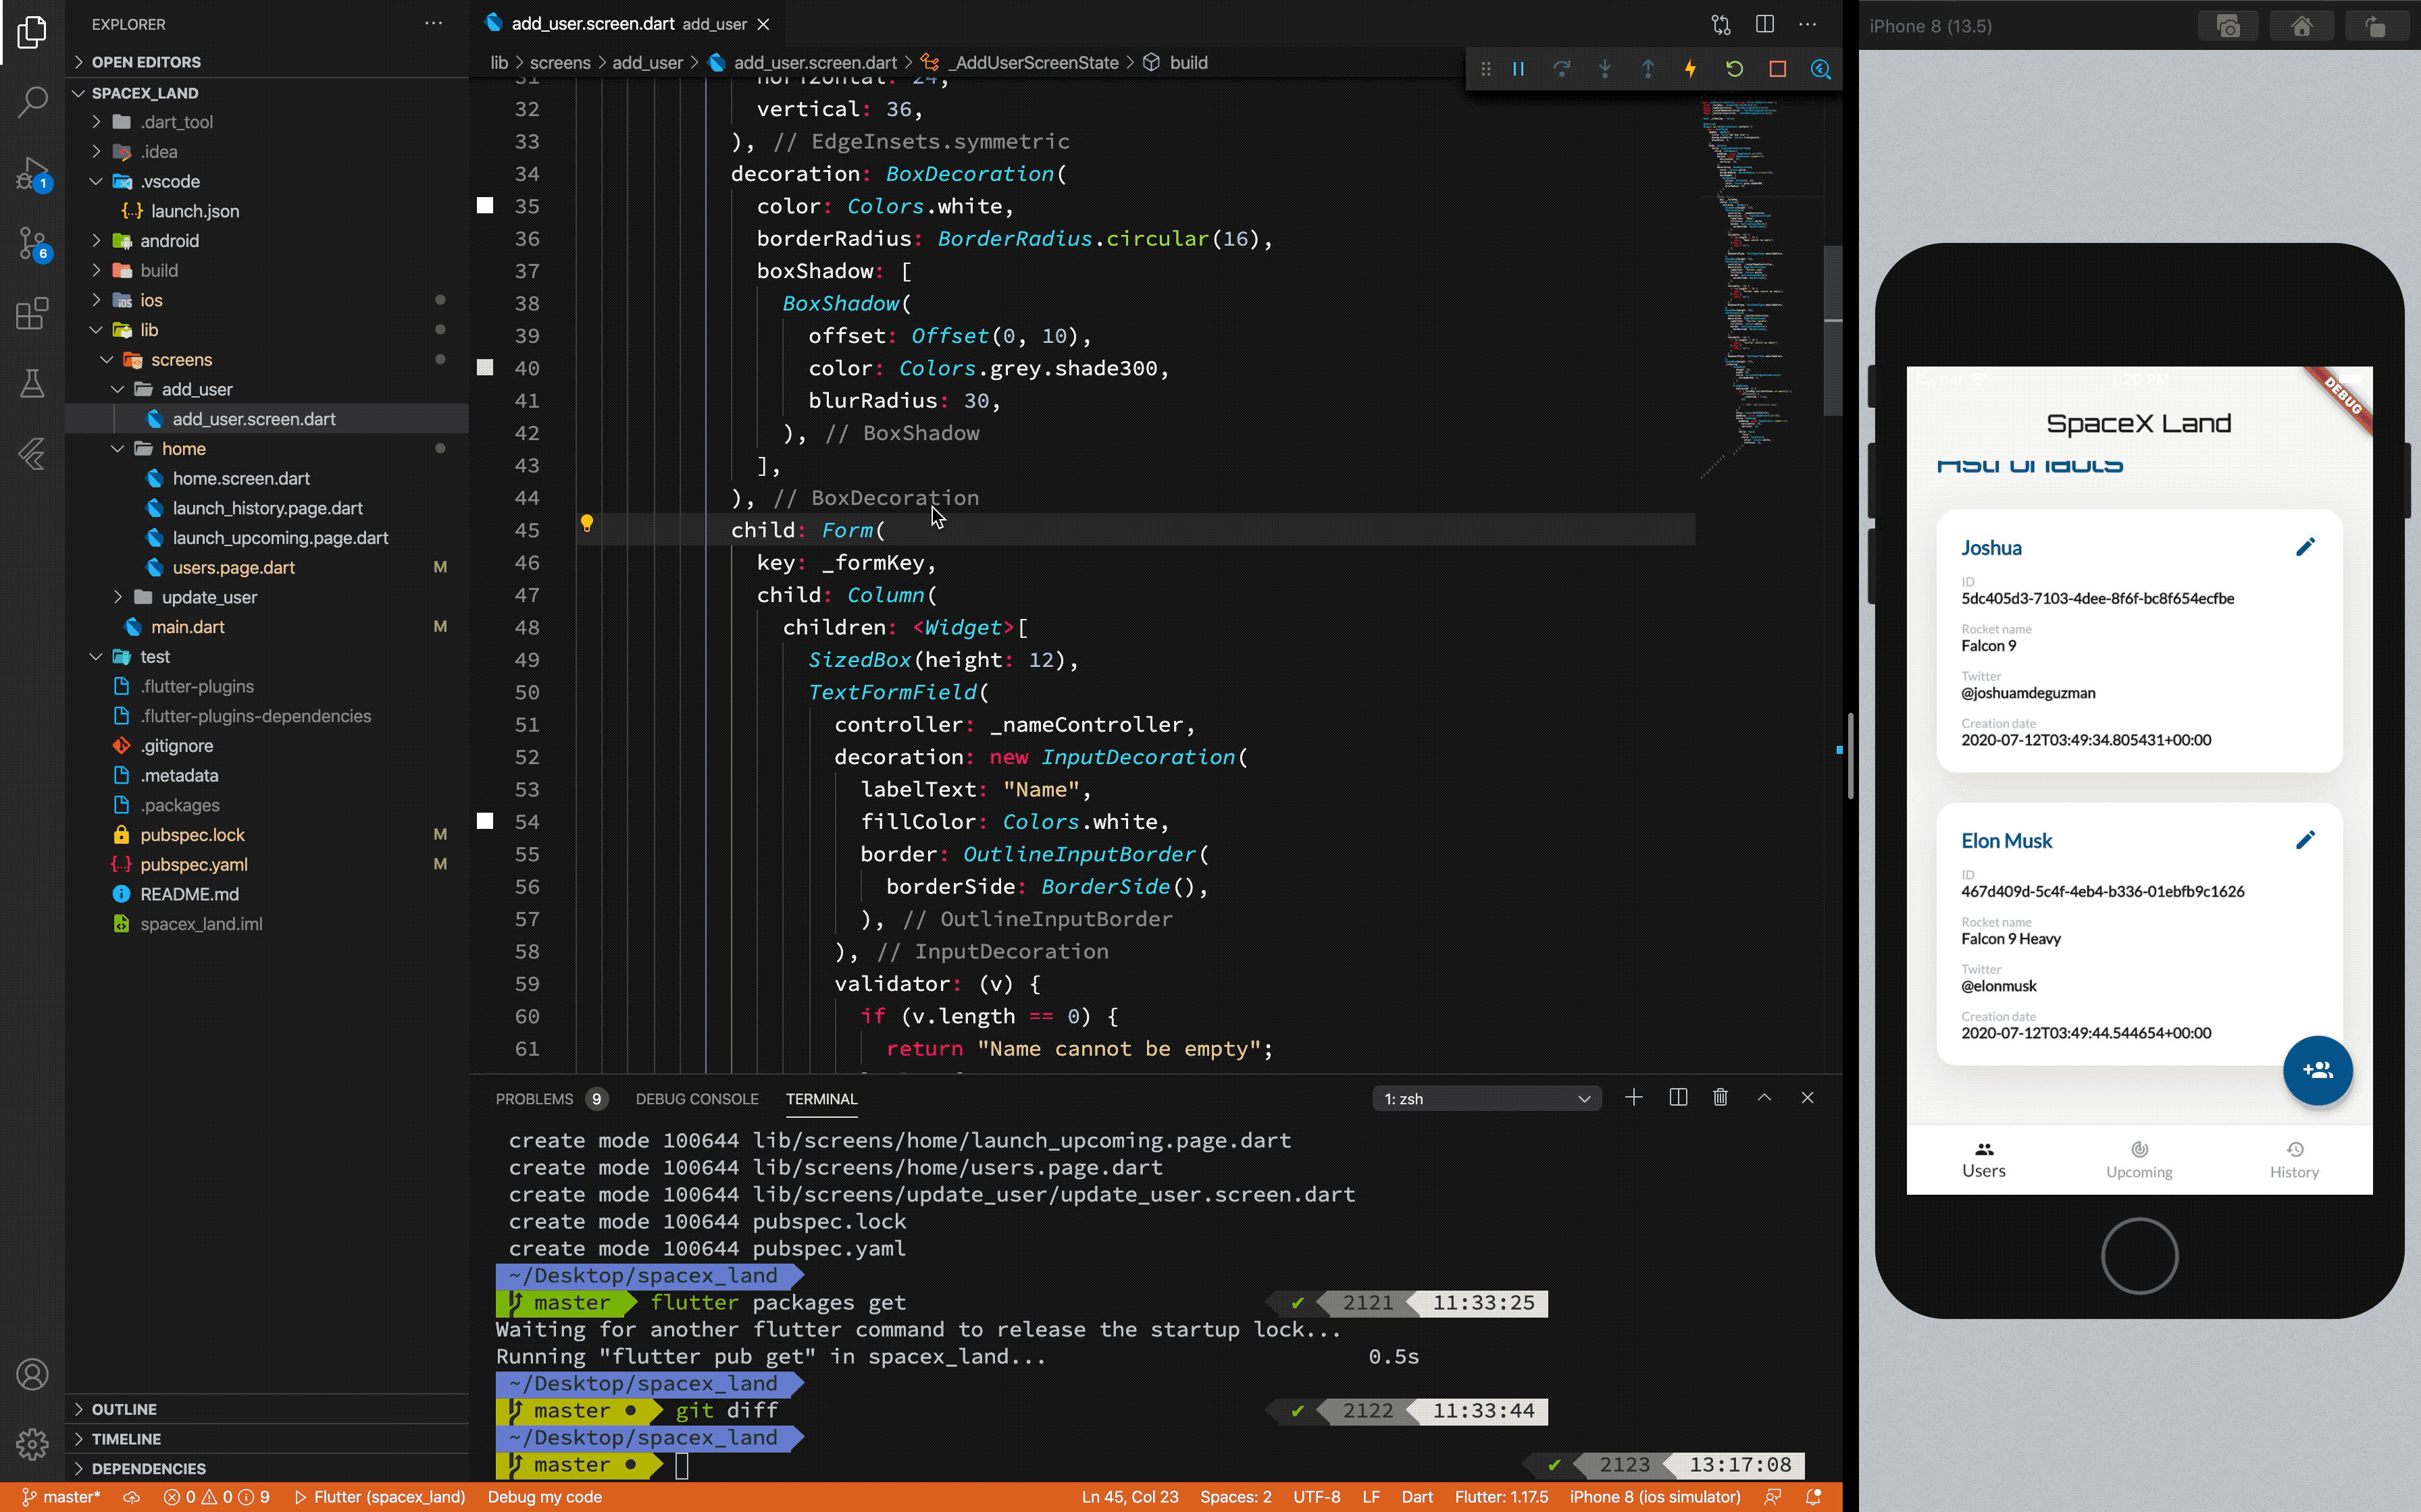Viewport: 2421px width, 1512px height.
Task: Open the Search view in activity bar
Action: click(32, 101)
